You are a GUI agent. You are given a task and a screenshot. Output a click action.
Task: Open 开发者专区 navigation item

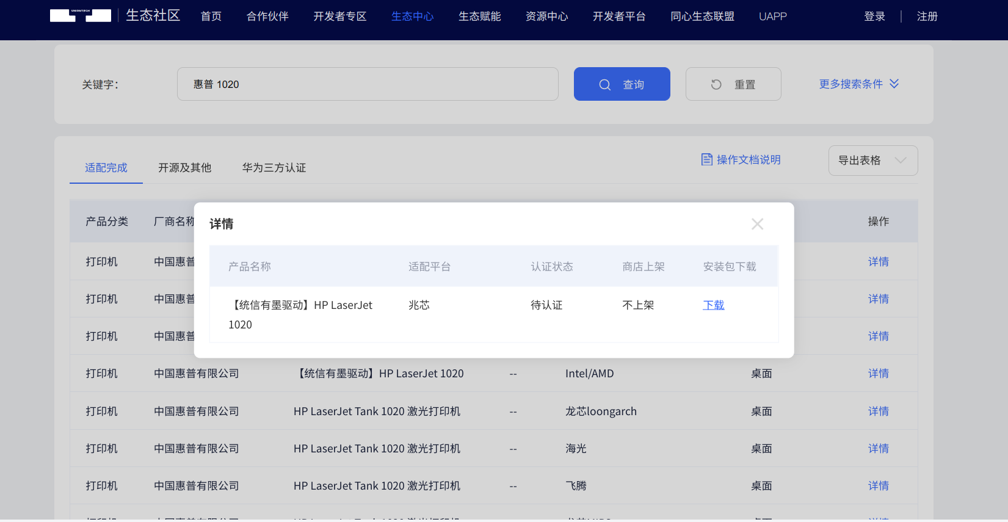coord(340,16)
